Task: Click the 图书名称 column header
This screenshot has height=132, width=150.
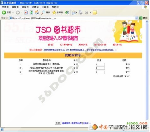Action: tap(47, 60)
